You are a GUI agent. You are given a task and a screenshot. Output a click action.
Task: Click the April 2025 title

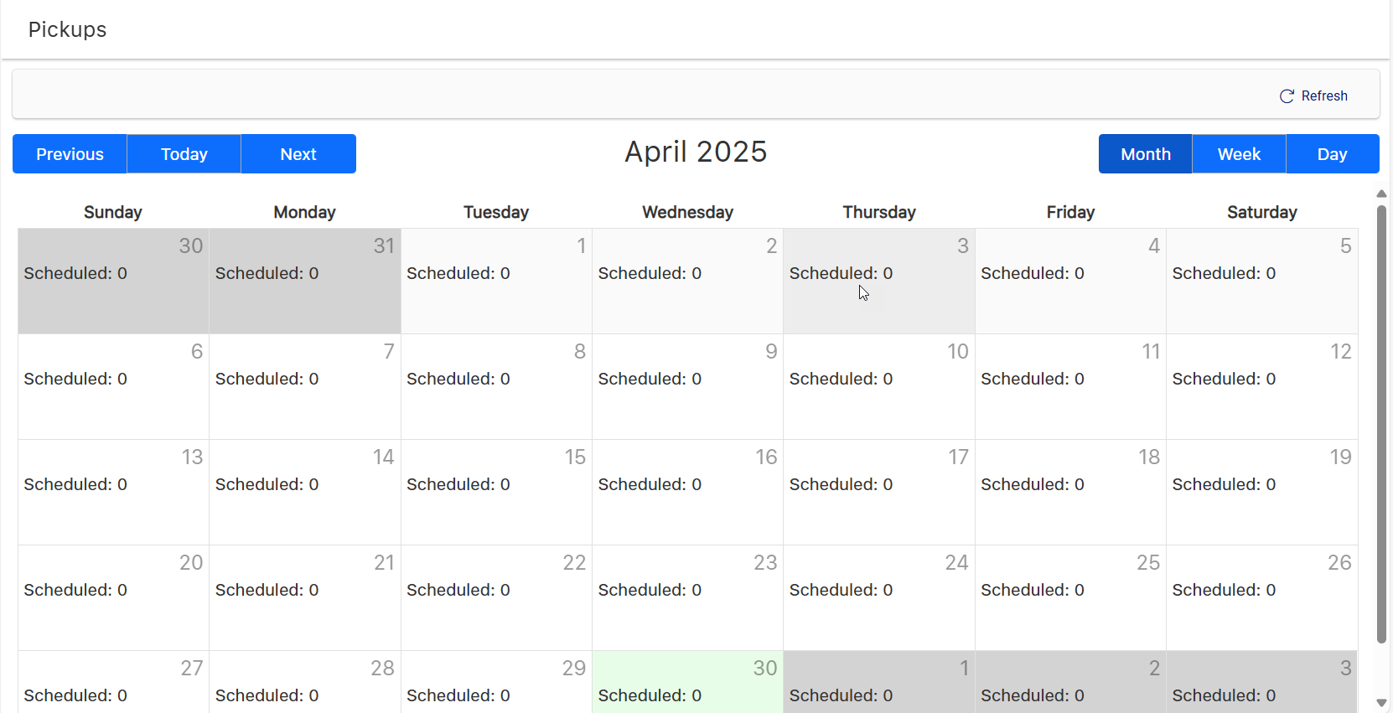click(x=696, y=152)
